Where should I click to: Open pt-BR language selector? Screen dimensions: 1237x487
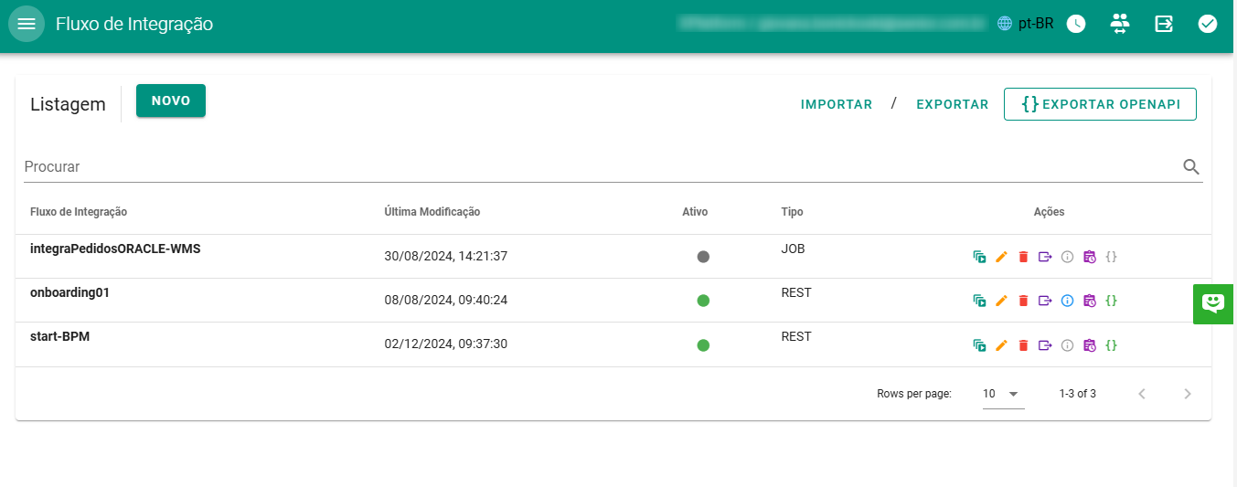coord(1036,24)
